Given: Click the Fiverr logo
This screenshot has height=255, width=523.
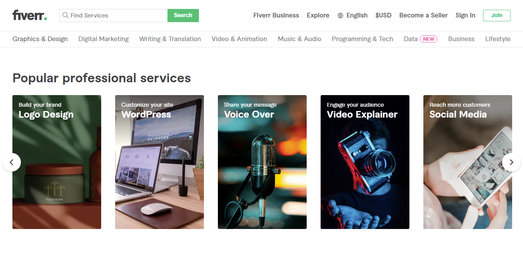Looking at the screenshot, I should click(x=29, y=16).
